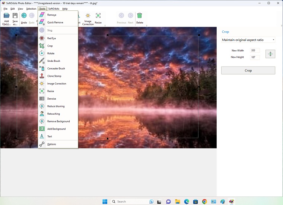Select Rotate from the Tools menu
The height and width of the screenshot is (205, 283).
58,53
